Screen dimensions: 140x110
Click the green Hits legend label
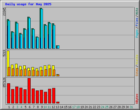click(x=137, y=11)
